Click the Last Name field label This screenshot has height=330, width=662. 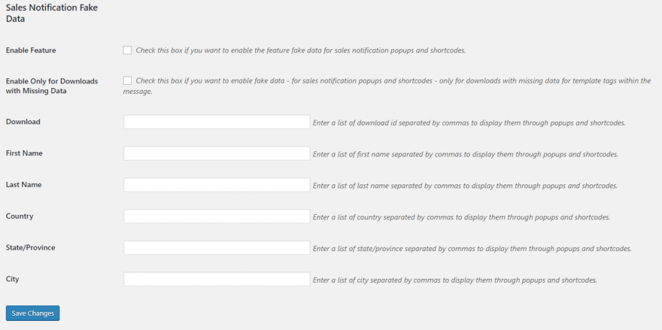(24, 184)
